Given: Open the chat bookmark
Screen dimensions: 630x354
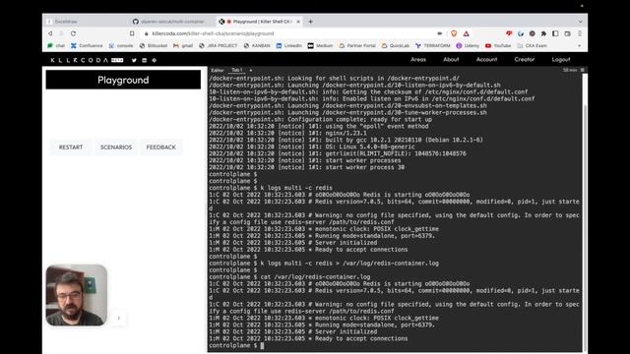Looking at the screenshot, I should [x=56, y=46].
